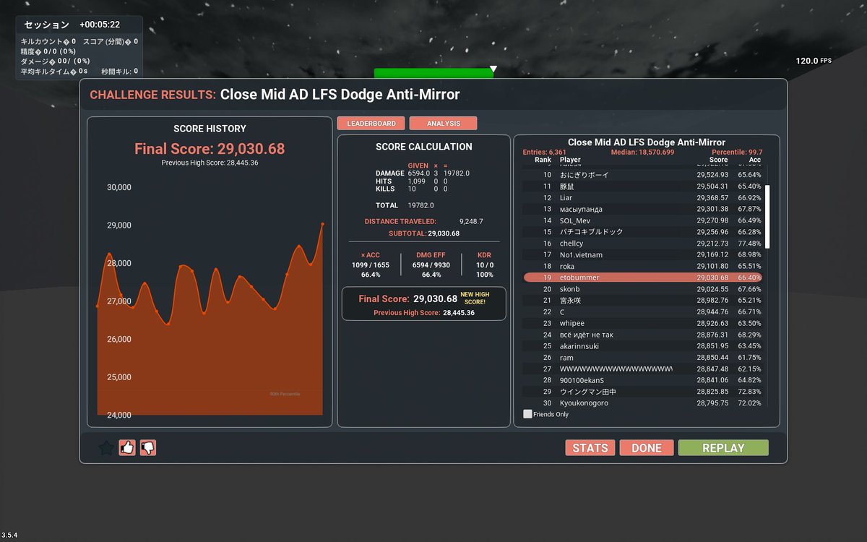Select player всё идёт не так
Screen dimensions: 867x542
point(643,335)
